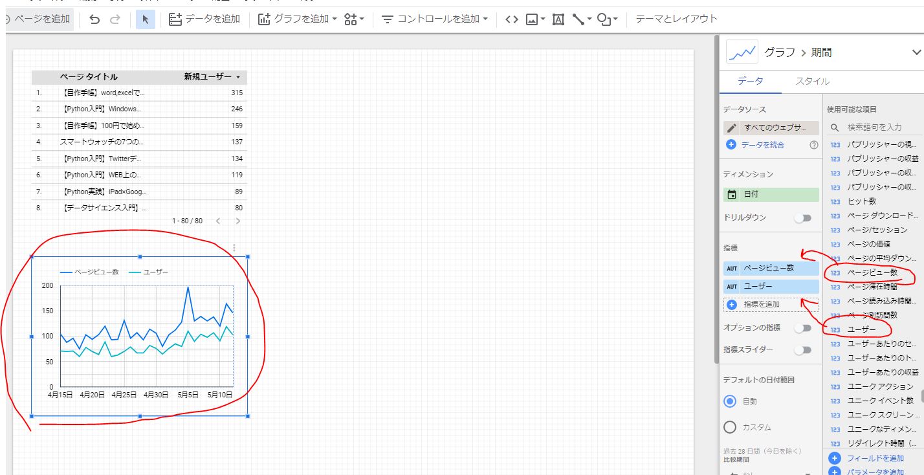Image resolution: width=924 pixels, height=475 pixels.
Task: Click the redo arrow icon
Action: click(115, 19)
